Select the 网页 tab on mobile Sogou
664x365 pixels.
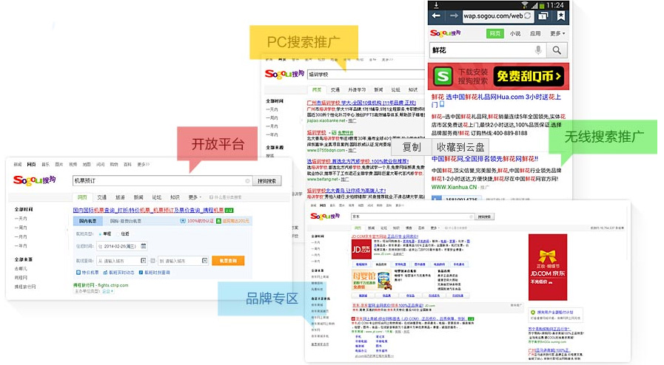tap(494, 33)
